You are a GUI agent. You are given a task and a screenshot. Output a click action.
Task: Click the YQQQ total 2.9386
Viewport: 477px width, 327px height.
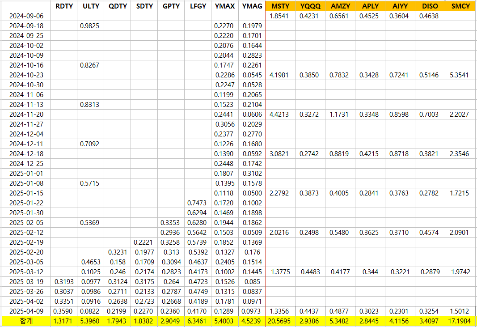(x=310, y=321)
